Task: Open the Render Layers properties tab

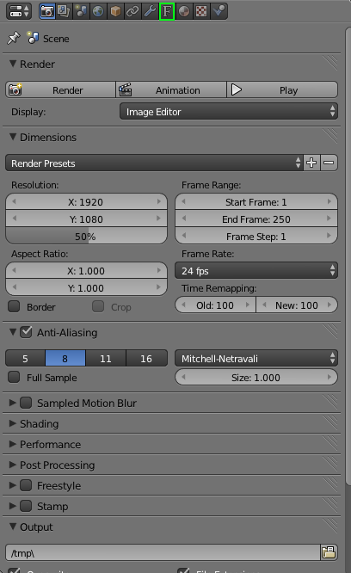Action: (64, 11)
